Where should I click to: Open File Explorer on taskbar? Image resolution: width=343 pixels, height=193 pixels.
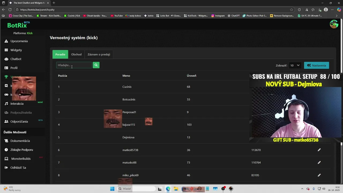pyautogui.click(x=176, y=189)
